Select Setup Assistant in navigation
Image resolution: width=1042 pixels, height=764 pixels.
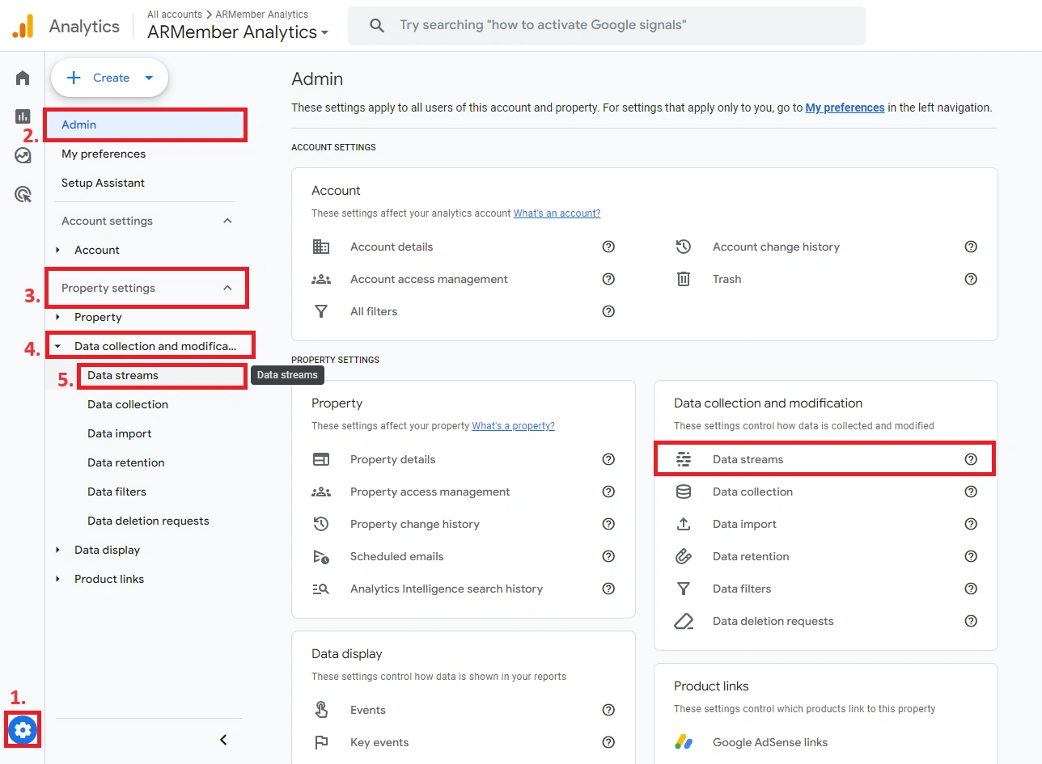click(103, 183)
